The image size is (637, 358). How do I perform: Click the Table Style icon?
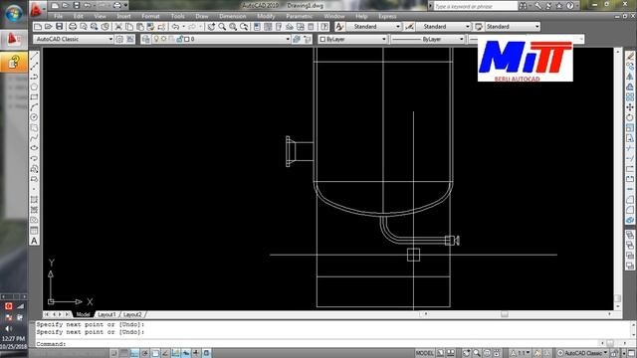(x=479, y=27)
